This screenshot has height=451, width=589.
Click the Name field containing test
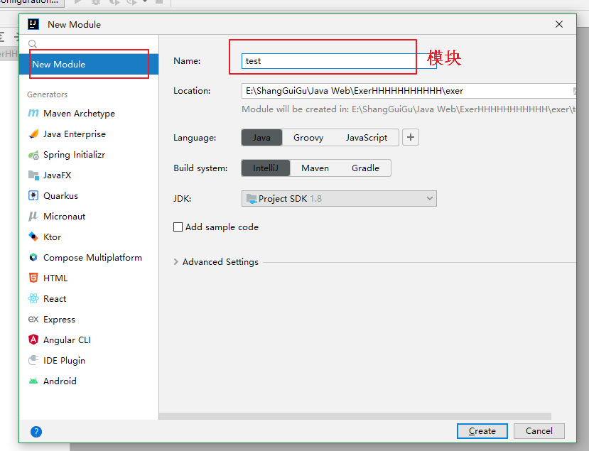(339, 61)
